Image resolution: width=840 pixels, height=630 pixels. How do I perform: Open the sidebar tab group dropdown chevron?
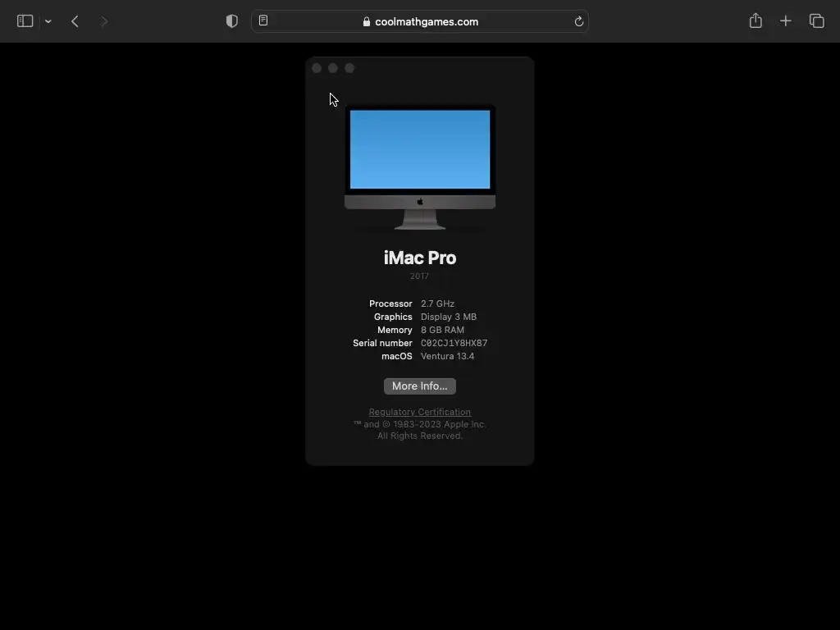point(48,21)
